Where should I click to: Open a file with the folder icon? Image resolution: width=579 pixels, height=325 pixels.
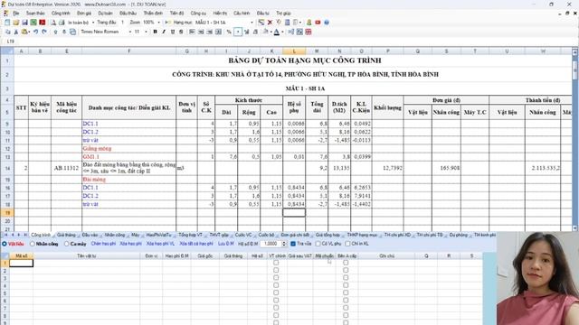point(16,23)
